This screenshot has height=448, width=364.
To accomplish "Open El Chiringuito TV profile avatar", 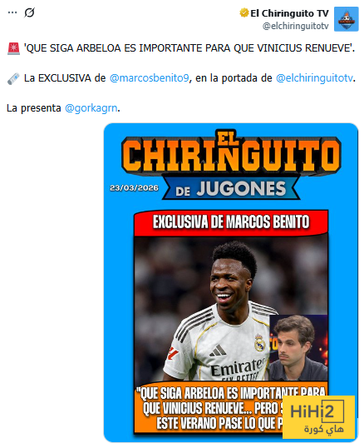I will (x=346, y=19).
